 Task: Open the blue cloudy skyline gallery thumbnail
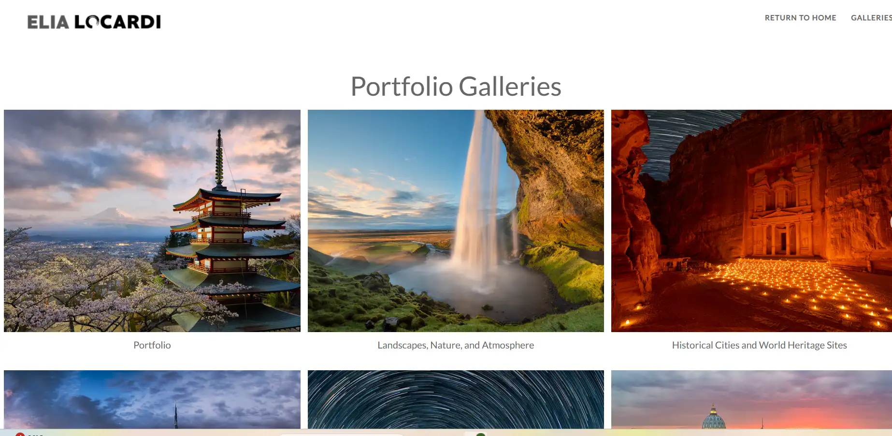(x=152, y=399)
